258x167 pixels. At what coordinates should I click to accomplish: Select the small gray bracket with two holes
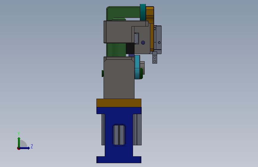click(x=155, y=58)
